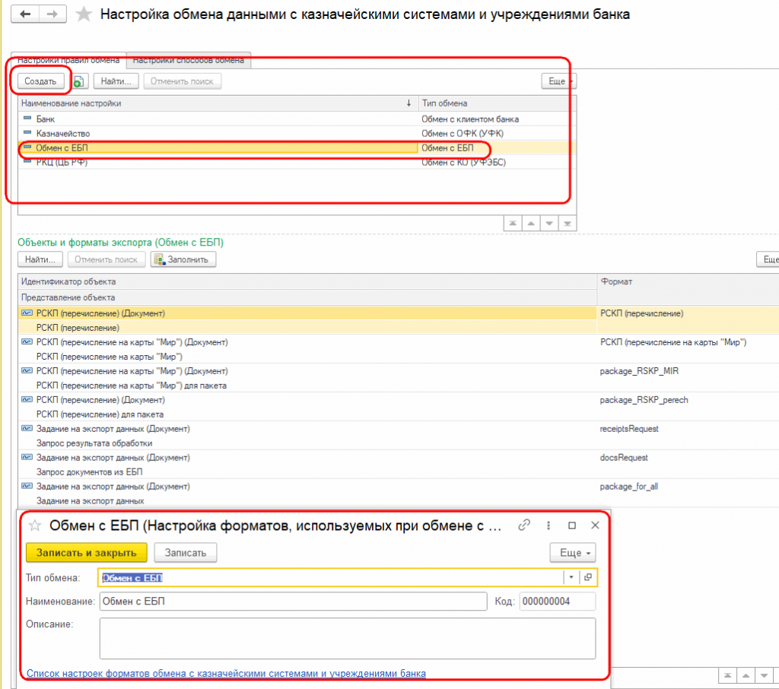Click Найти in export objects section
The width and height of the screenshot is (779, 689).
(x=40, y=259)
